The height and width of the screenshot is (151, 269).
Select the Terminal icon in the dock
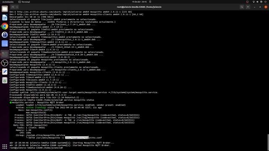pyautogui.click(x=5, y=54)
